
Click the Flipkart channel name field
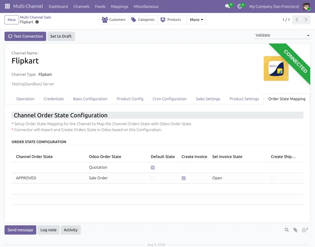[x=25, y=61]
